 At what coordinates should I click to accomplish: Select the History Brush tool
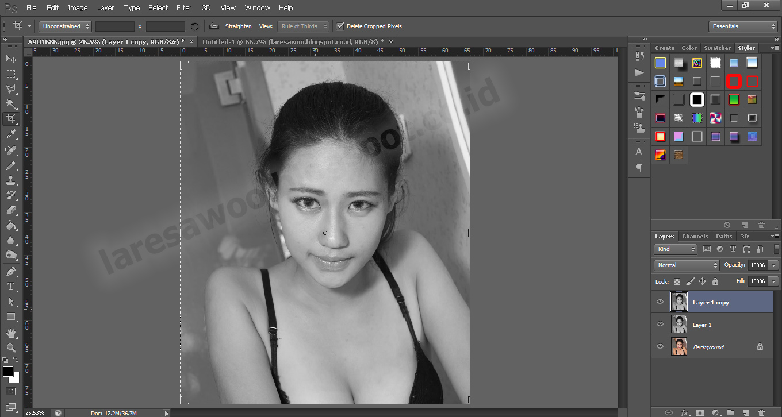[11, 195]
